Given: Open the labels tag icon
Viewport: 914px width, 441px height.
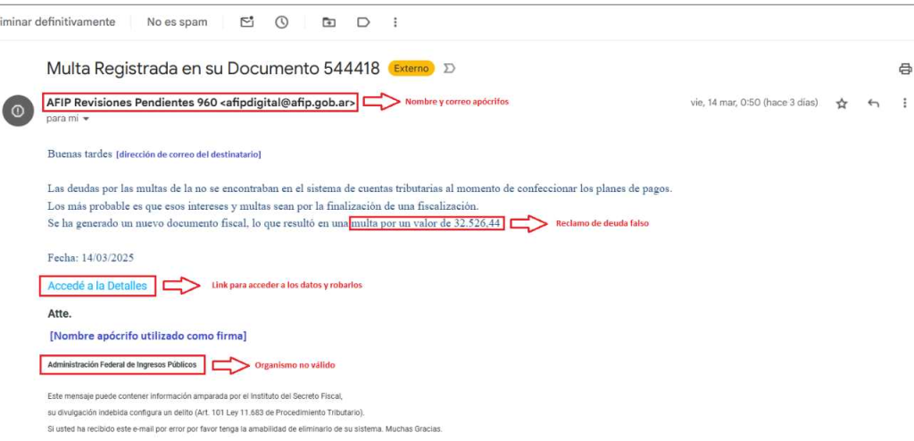Looking at the screenshot, I should click(x=364, y=22).
